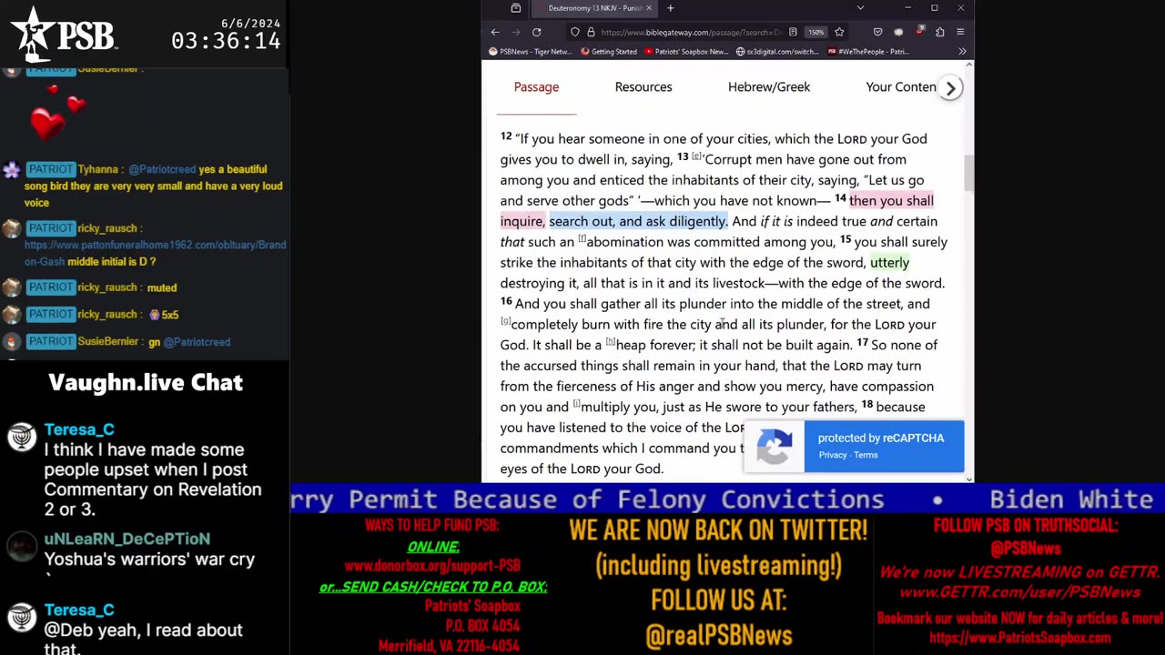The image size is (1165, 655).
Task: Click the speech bubble extension icon
Action: (898, 32)
